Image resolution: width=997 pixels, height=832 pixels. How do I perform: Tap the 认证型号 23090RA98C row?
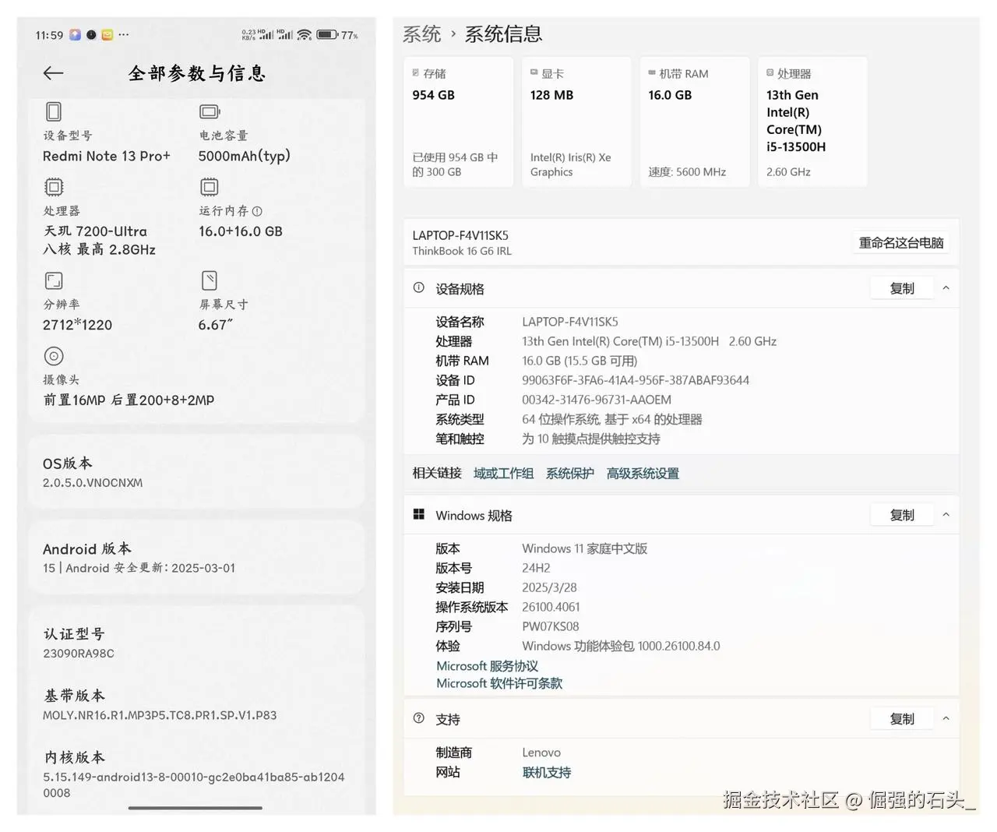click(x=196, y=643)
